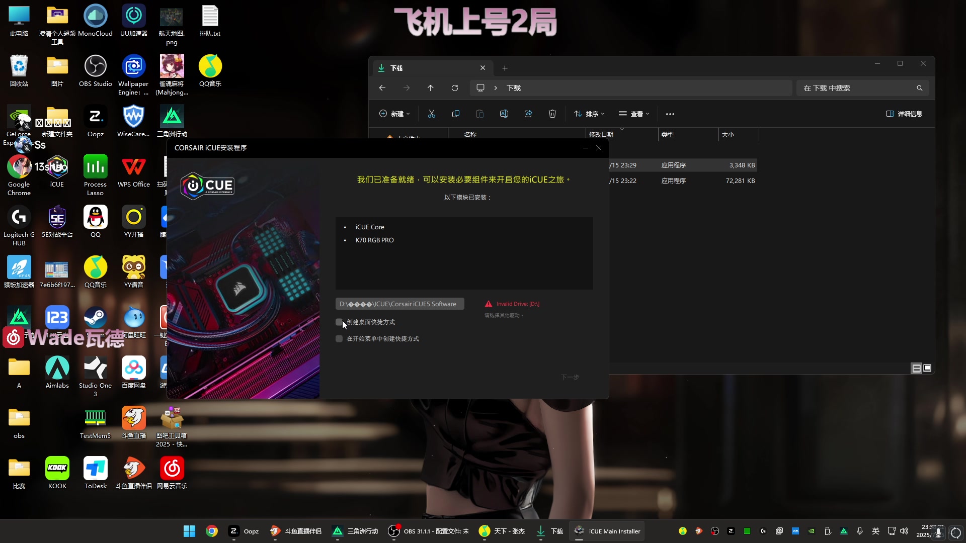Go up one folder level in explorer
The height and width of the screenshot is (543, 966).
click(431, 88)
